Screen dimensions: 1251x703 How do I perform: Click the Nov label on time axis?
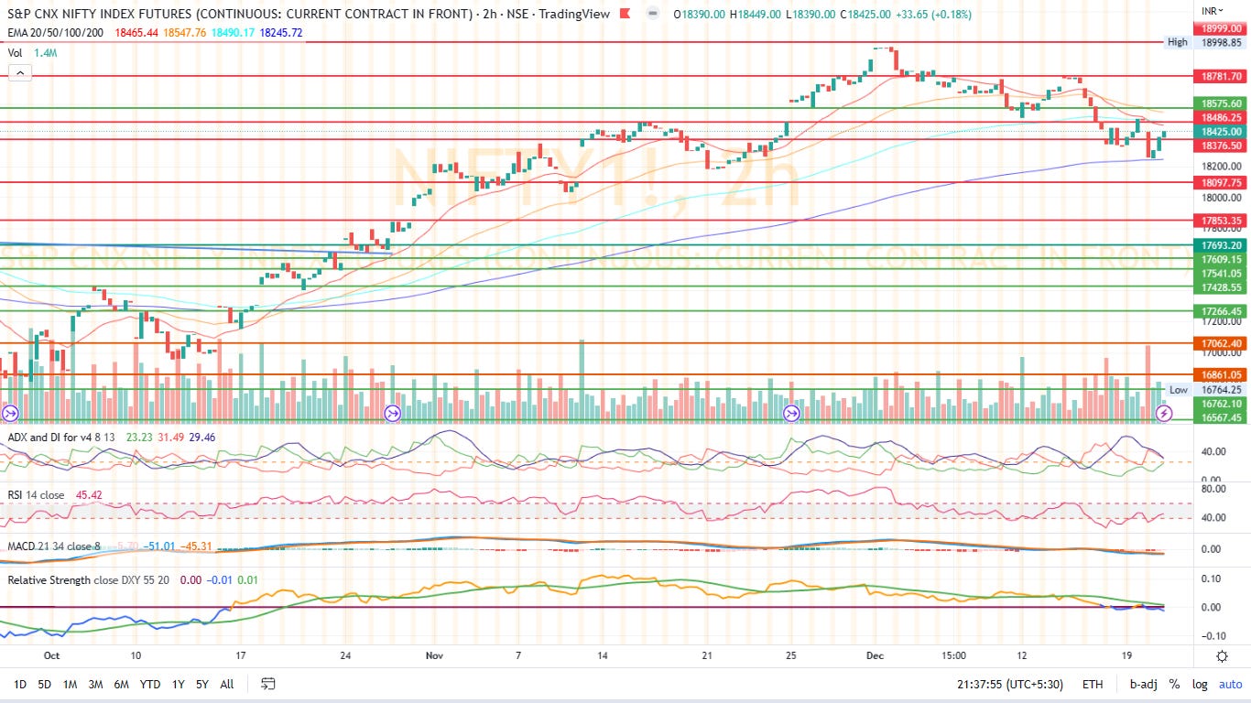tap(434, 655)
